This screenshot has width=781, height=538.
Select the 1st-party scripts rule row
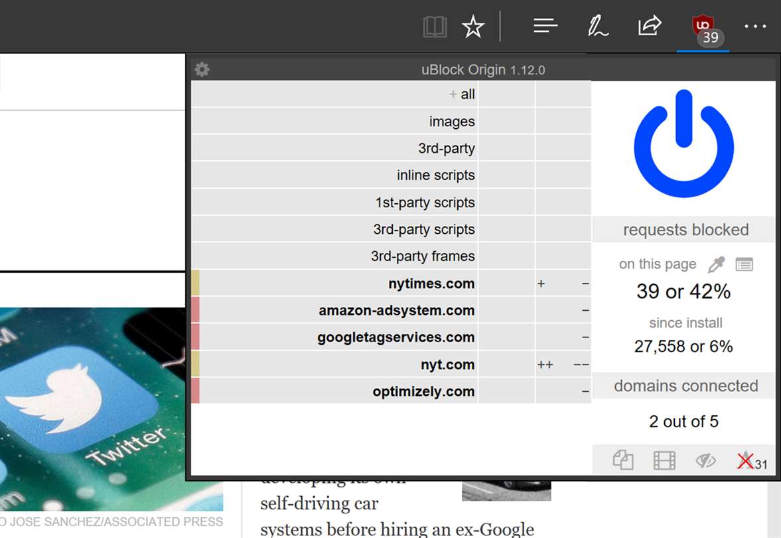click(334, 203)
